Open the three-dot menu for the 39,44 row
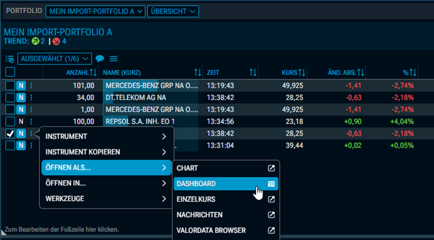The height and width of the screenshot is (240, 434). coord(31,145)
